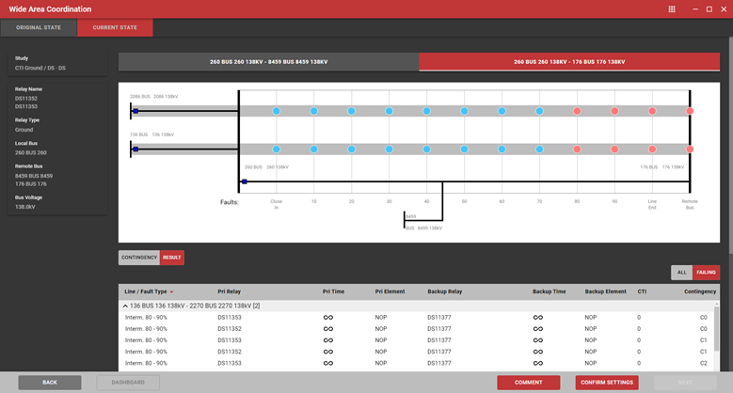
Task: Open the Comment dialog
Action: [528, 383]
